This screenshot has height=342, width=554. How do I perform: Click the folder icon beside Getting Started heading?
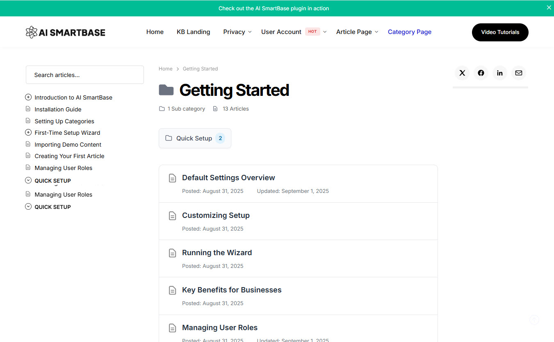coord(166,90)
